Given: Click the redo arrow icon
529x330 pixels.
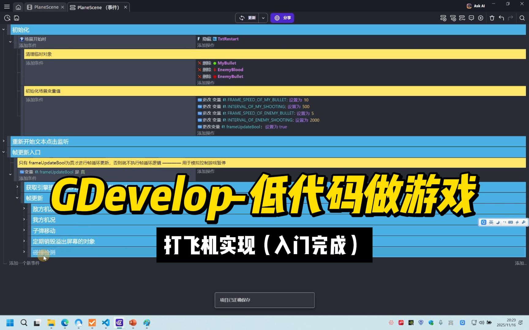Looking at the screenshot, I should [511, 18].
